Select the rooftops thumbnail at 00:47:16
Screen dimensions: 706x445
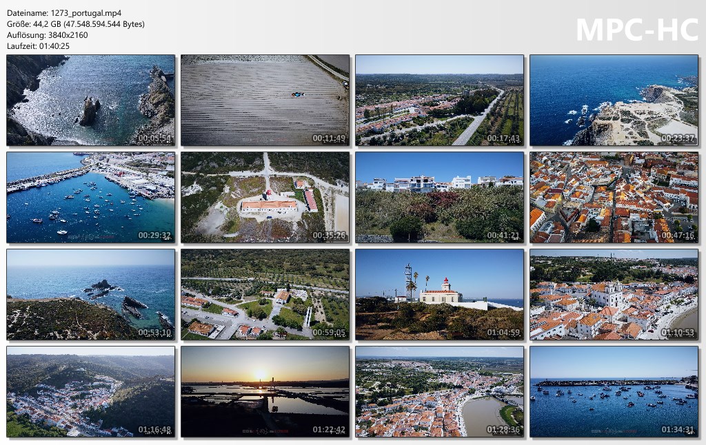click(x=614, y=198)
